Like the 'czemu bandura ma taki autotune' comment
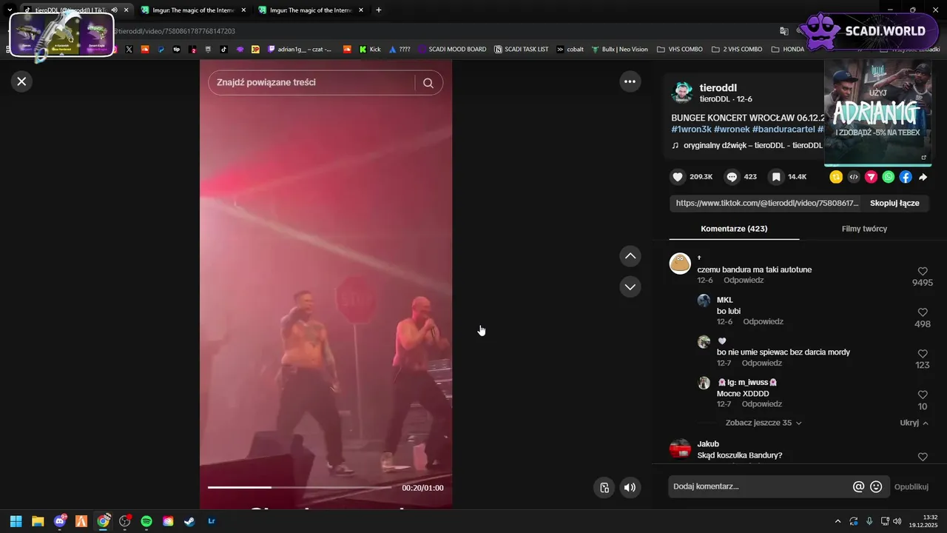The image size is (947, 533). point(923,272)
